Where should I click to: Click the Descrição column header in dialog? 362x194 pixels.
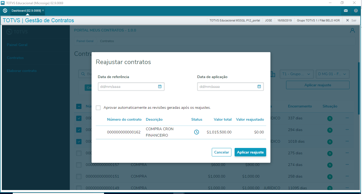[154, 119]
